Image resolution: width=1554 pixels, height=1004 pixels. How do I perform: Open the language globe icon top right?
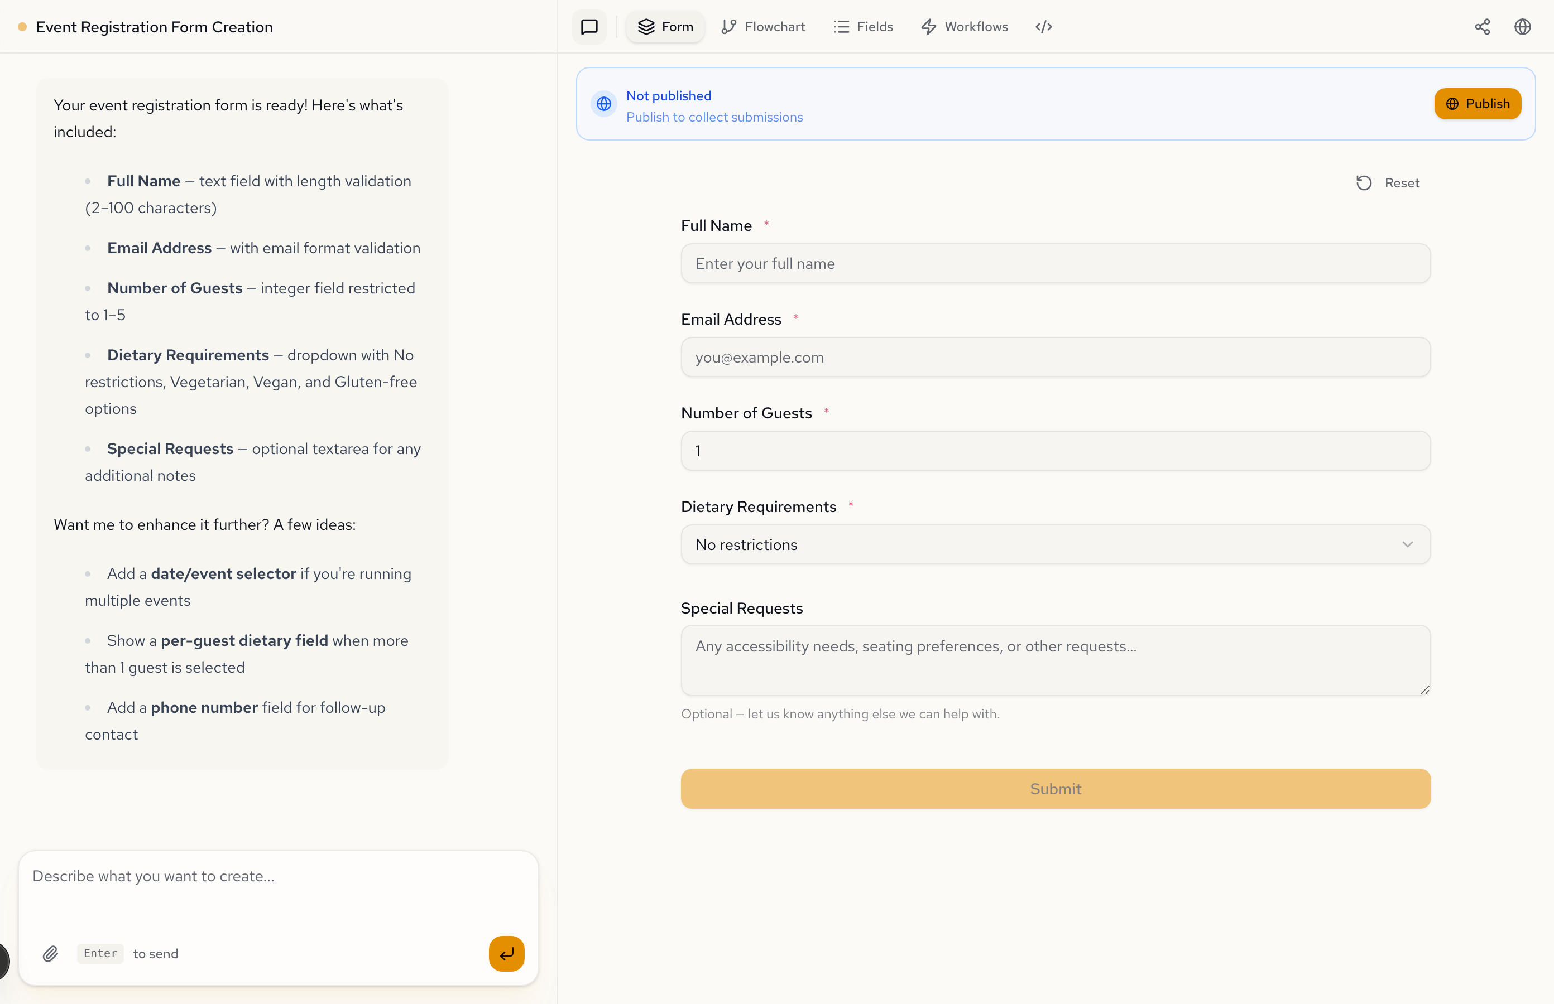[x=1522, y=27]
